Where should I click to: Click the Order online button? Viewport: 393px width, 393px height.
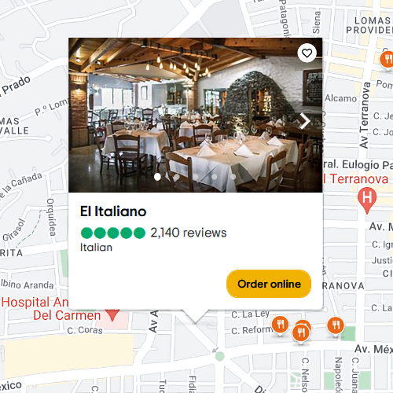point(269,284)
